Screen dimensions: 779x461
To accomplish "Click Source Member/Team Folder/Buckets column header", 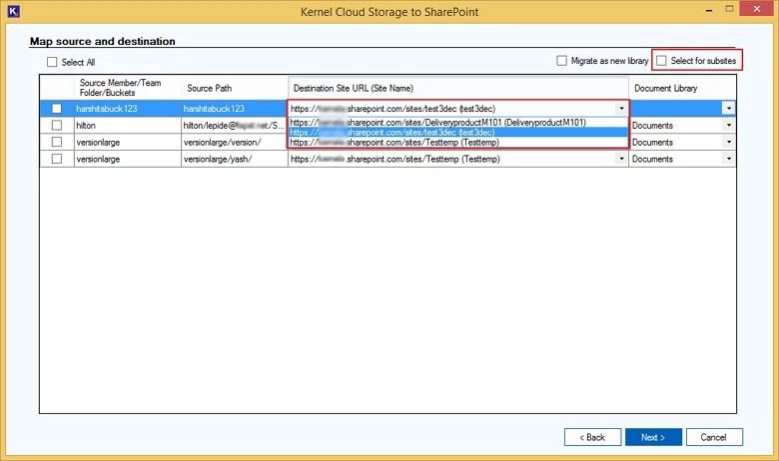I will pyautogui.click(x=128, y=88).
